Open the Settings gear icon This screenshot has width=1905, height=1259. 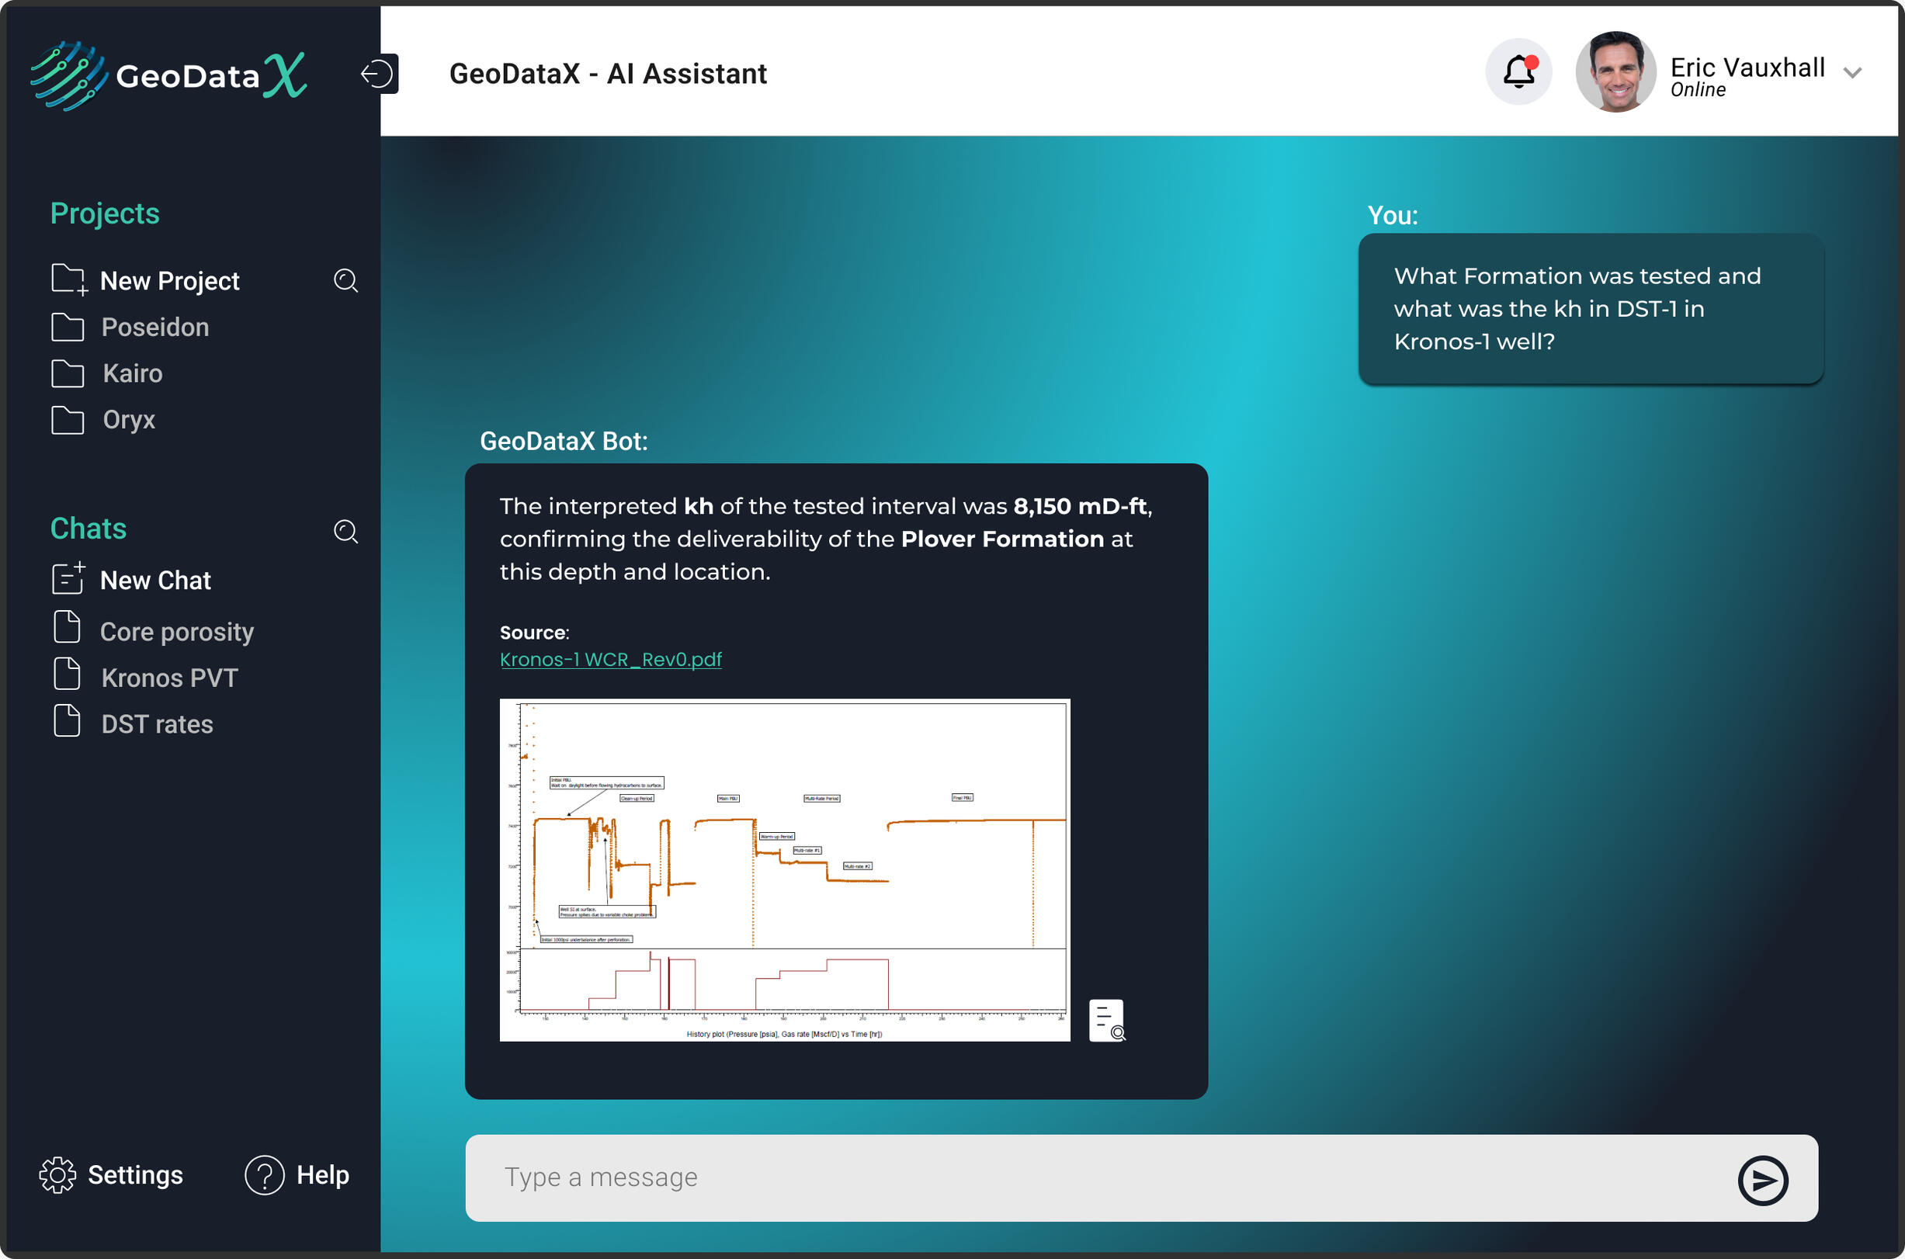57,1174
